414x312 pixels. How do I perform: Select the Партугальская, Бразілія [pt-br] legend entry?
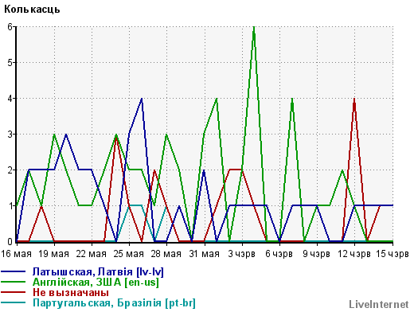(114, 303)
